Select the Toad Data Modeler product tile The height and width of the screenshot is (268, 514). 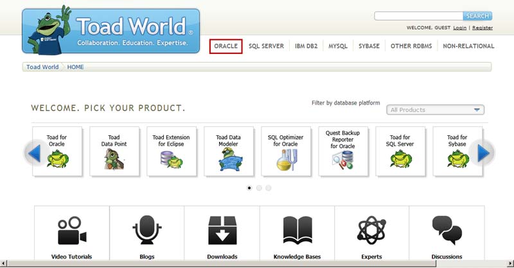229,151
